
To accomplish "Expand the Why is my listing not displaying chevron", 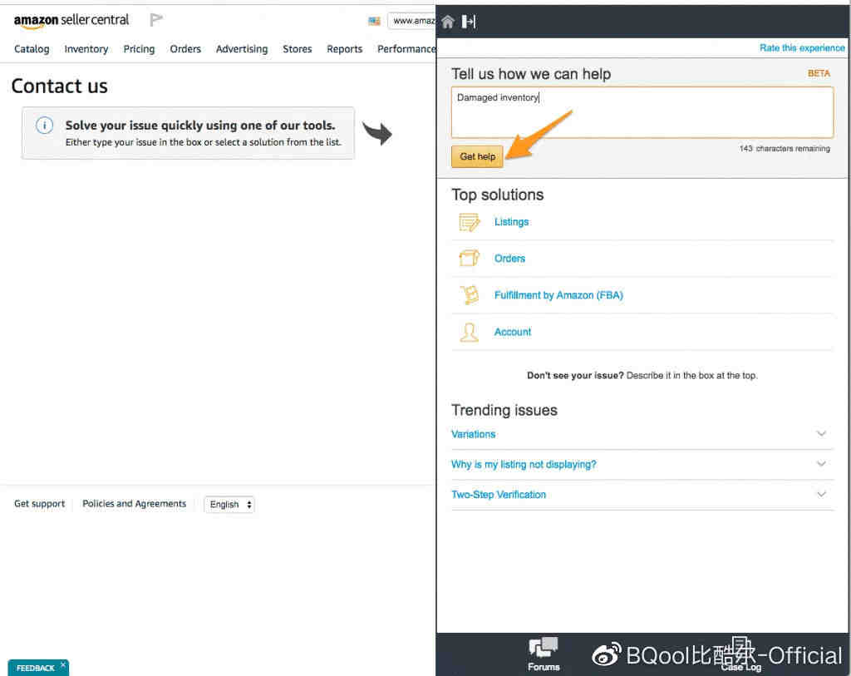I will [x=821, y=464].
